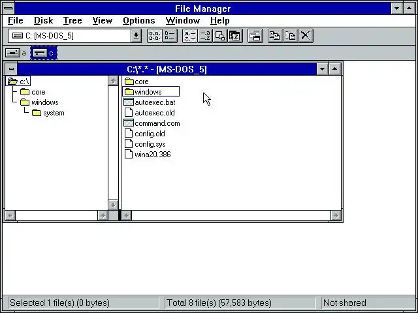Viewport: 418px width, 313px height.
Task: Open the Help menu
Action: click(x=219, y=20)
